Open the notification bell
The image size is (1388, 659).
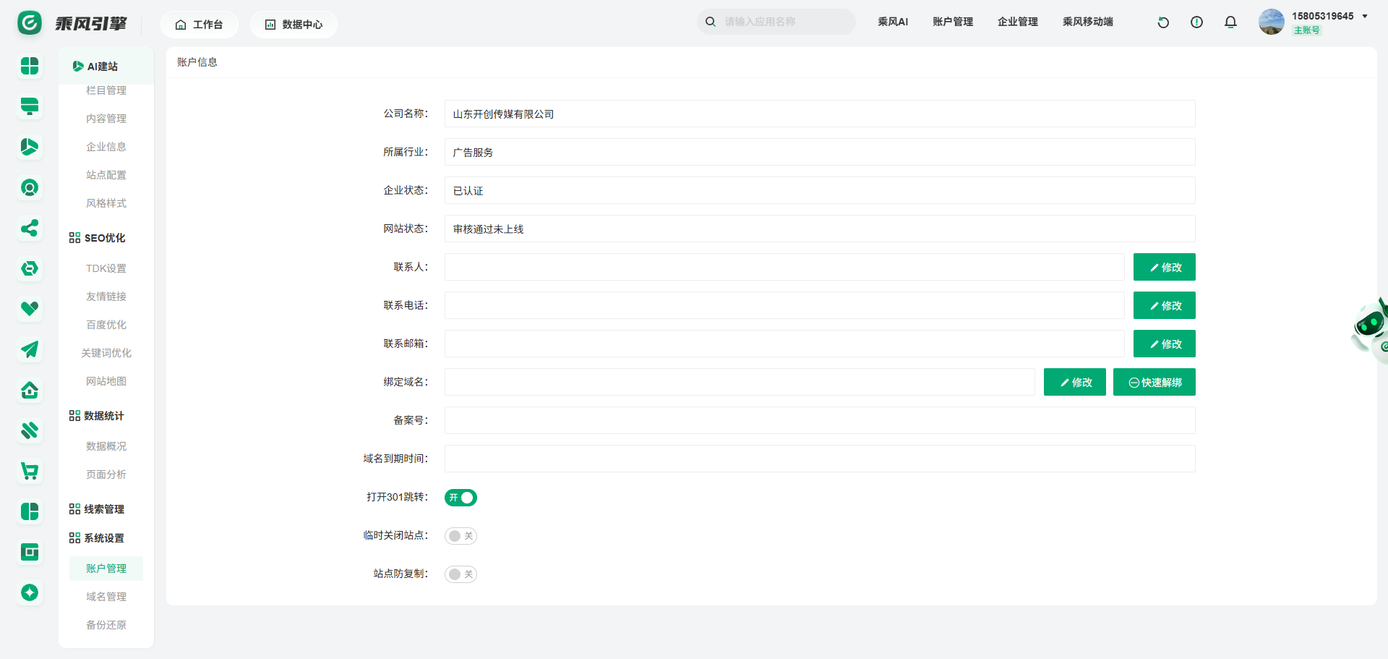1230,22
